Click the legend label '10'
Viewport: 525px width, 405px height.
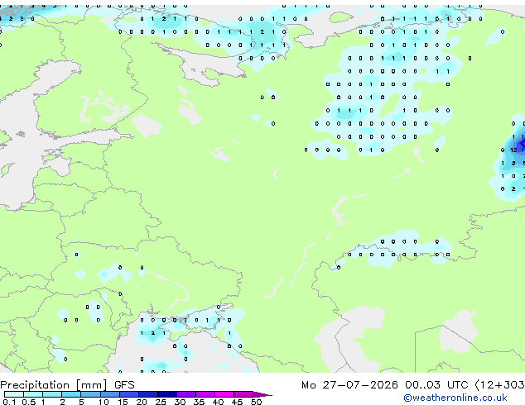tap(104, 402)
